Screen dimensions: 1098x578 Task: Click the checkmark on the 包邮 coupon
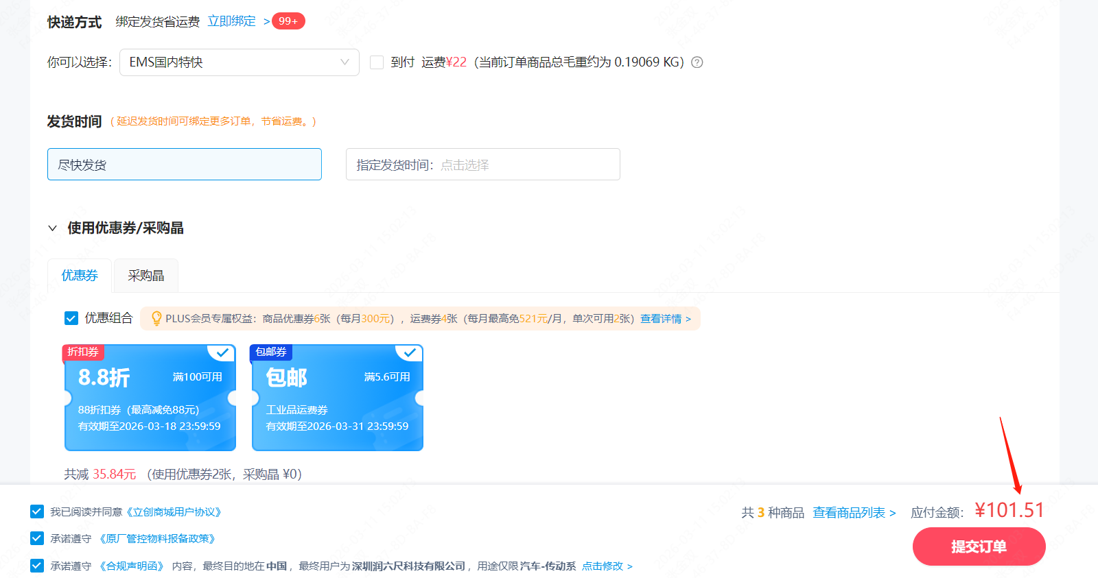(410, 353)
